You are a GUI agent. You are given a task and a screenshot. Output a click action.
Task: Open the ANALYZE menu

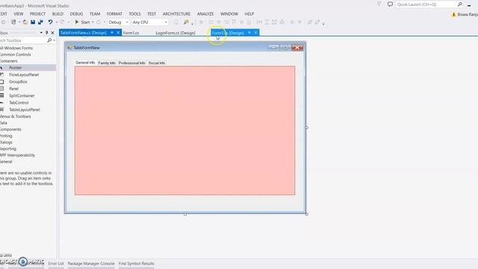pyautogui.click(x=205, y=13)
